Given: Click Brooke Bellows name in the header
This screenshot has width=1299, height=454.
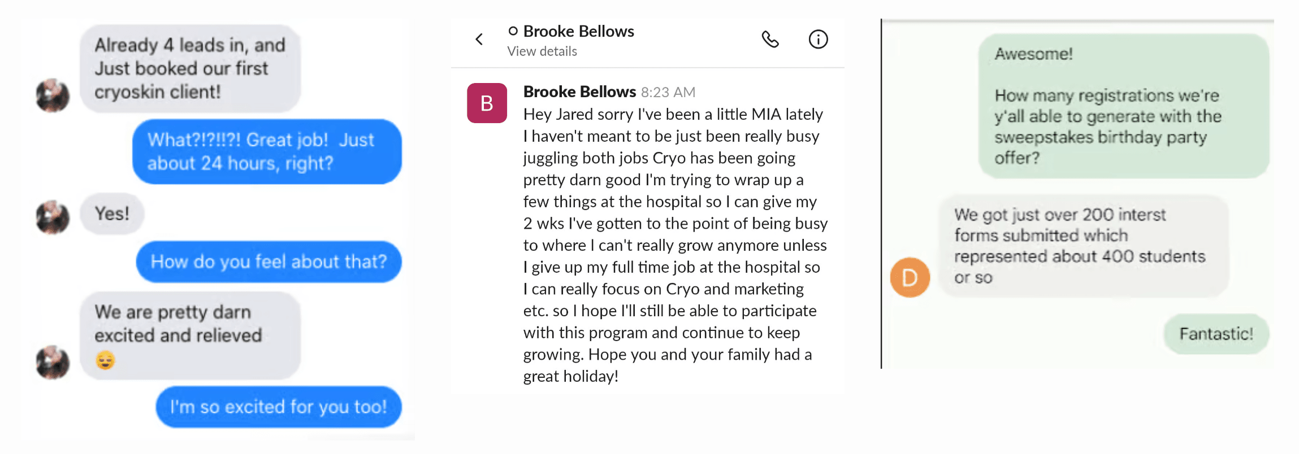Looking at the screenshot, I should 578,32.
